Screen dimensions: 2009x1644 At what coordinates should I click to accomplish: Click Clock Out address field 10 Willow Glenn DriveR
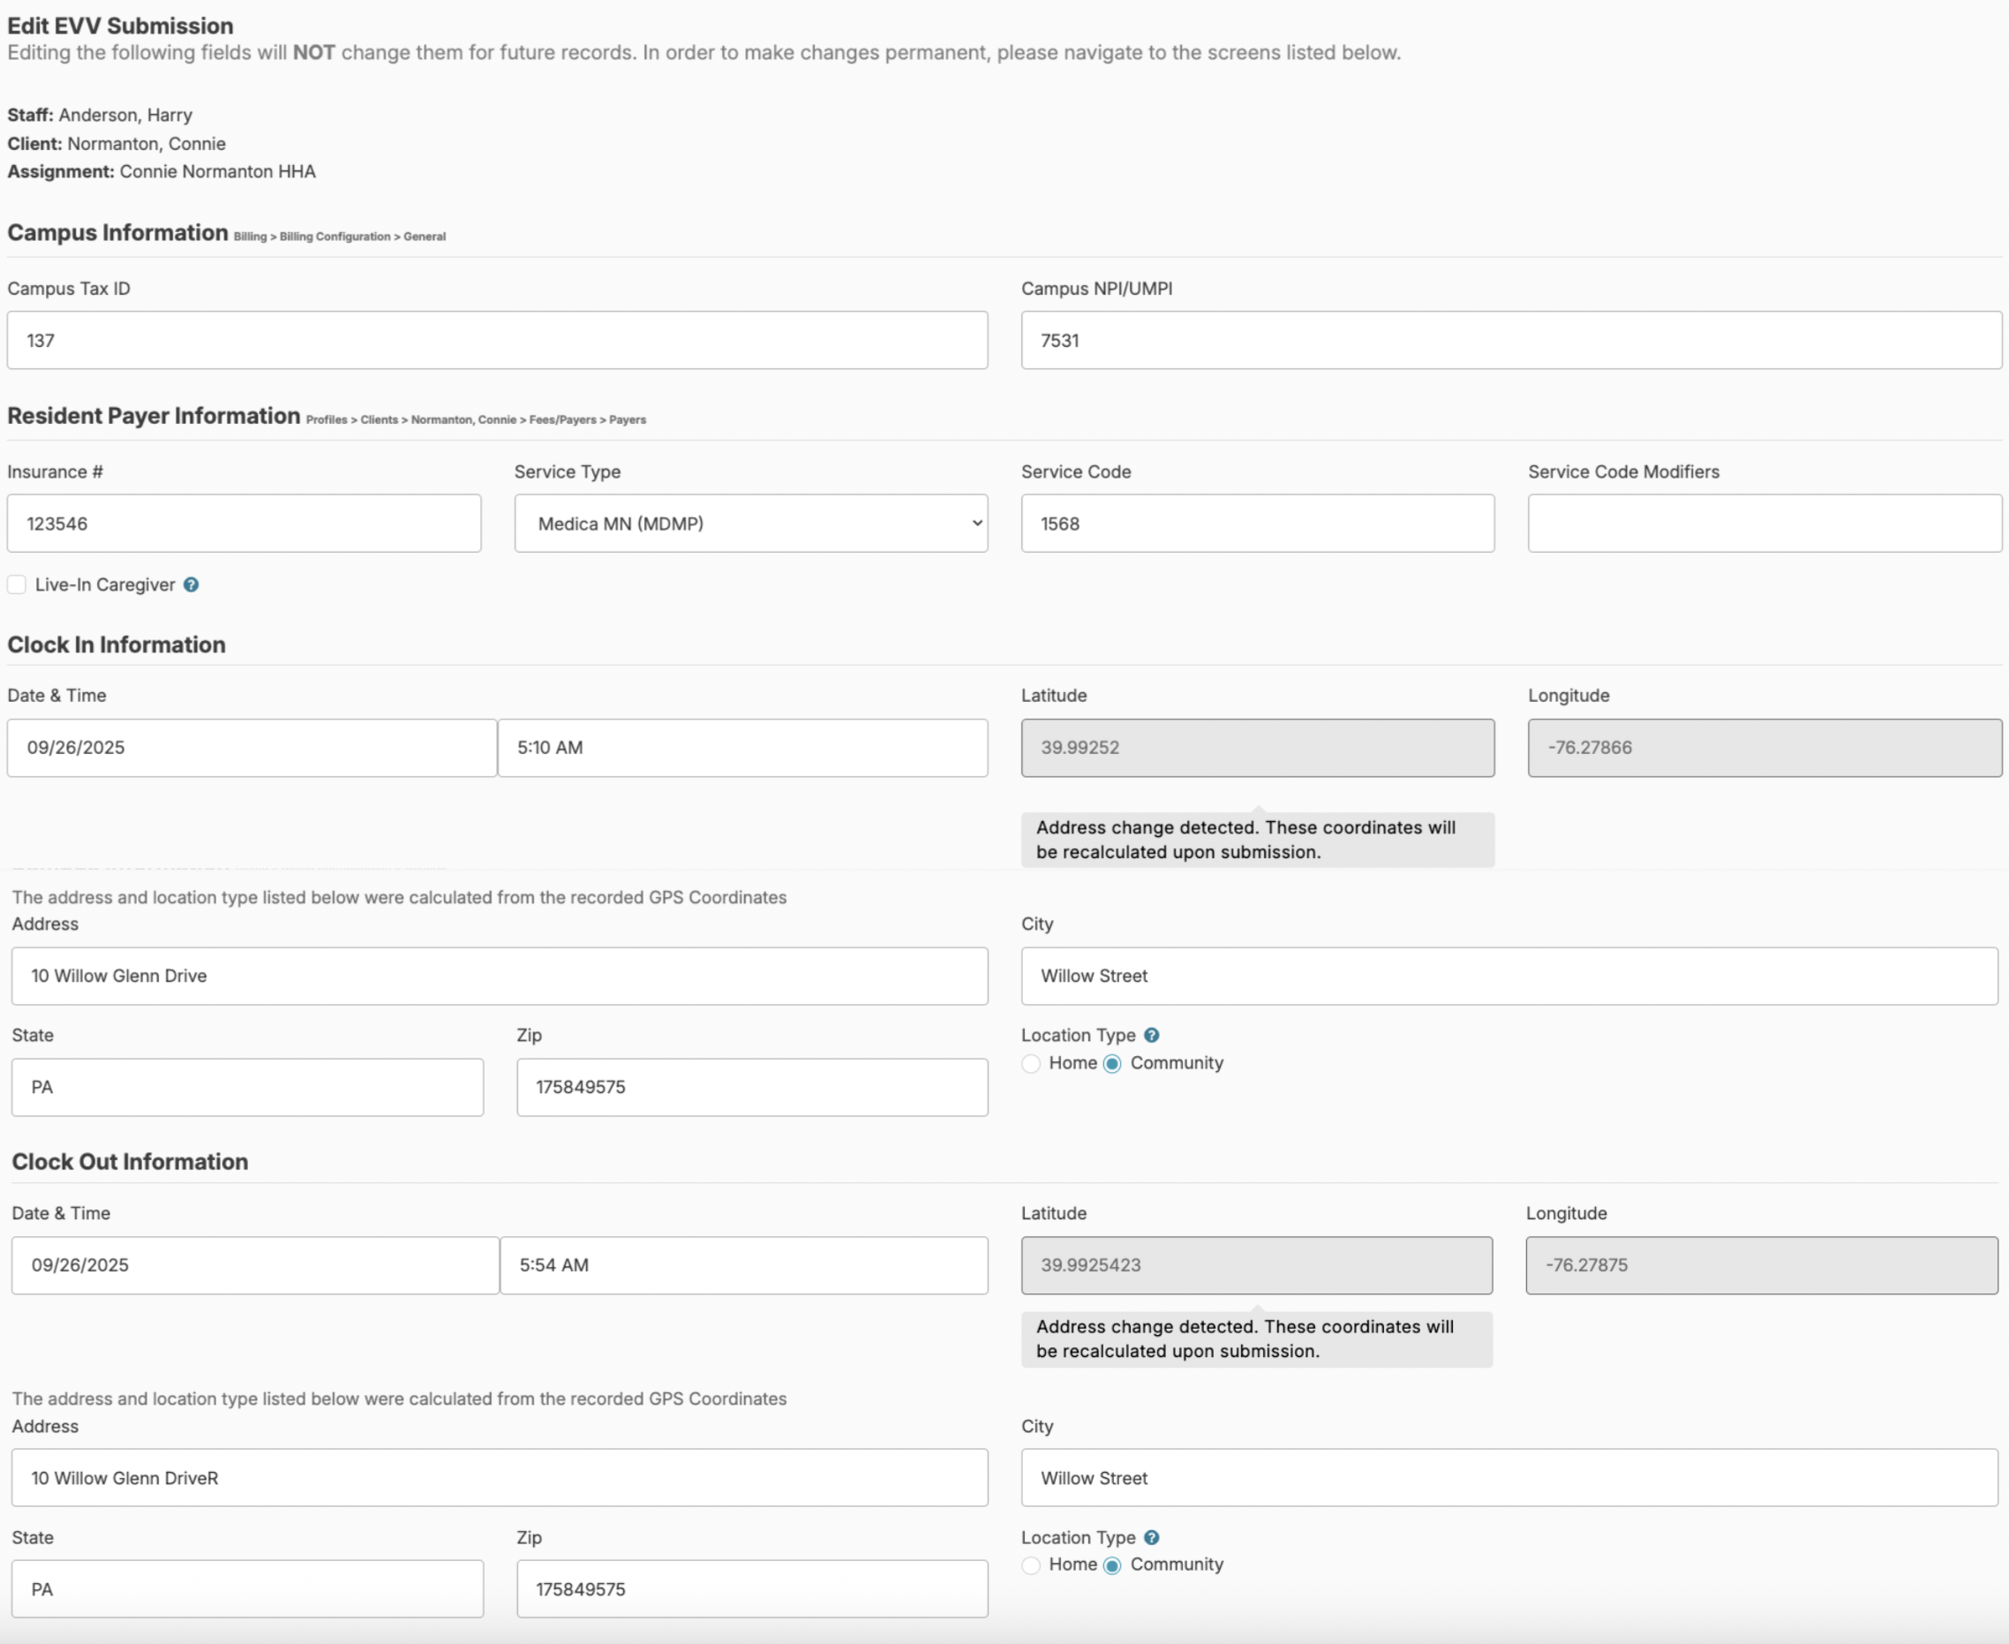click(499, 1477)
